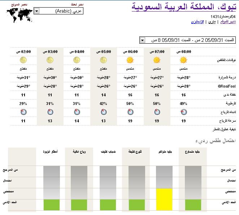Click the 42% humidity value

tap(103, 104)
